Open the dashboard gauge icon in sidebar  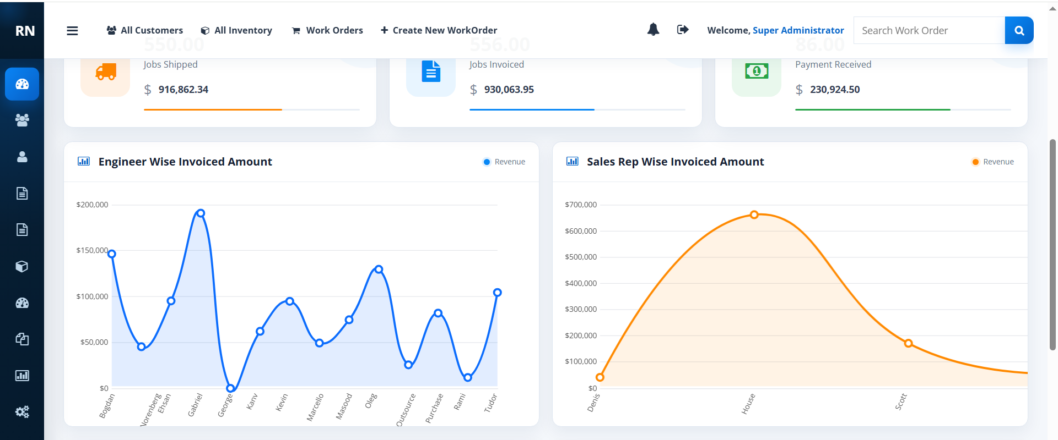point(22,84)
